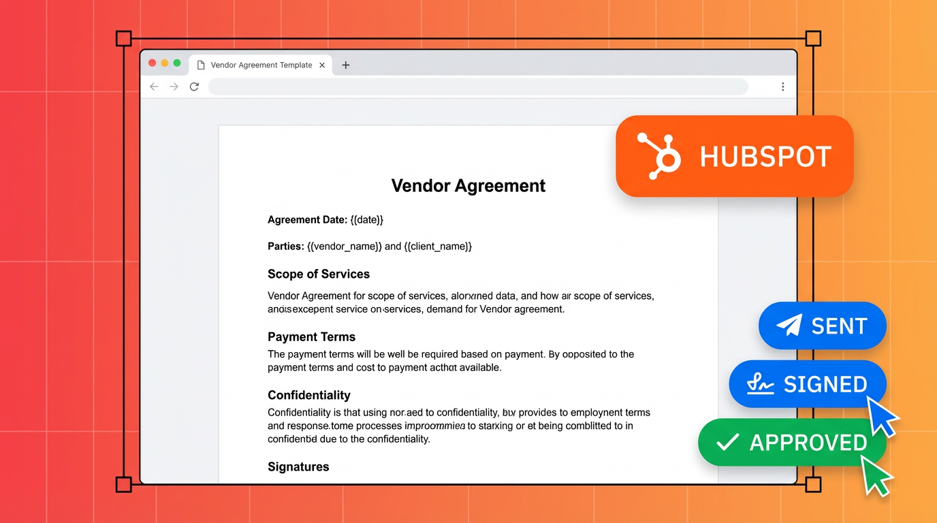Click the Scope of Services heading
Viewport: 937px width, 523px height.
click(x=319, y=274)
